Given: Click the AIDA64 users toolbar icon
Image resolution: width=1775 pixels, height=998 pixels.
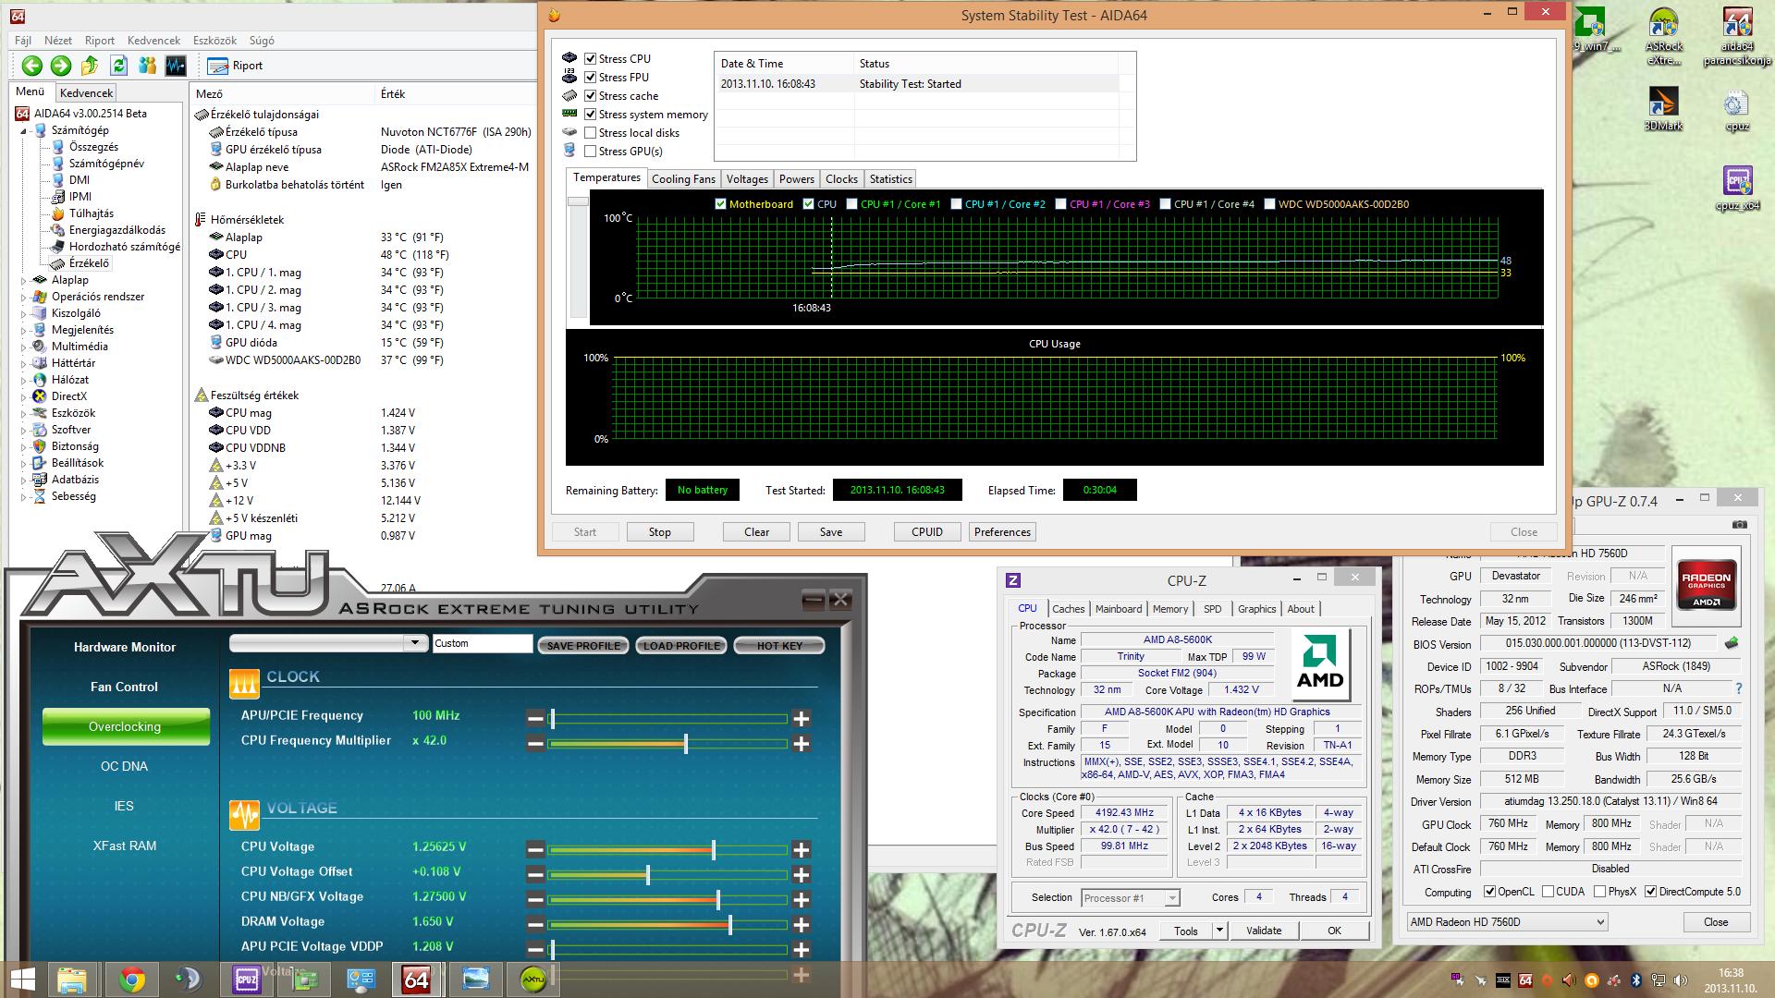Looking at the screenshot, I should click(x=147, y=65).
